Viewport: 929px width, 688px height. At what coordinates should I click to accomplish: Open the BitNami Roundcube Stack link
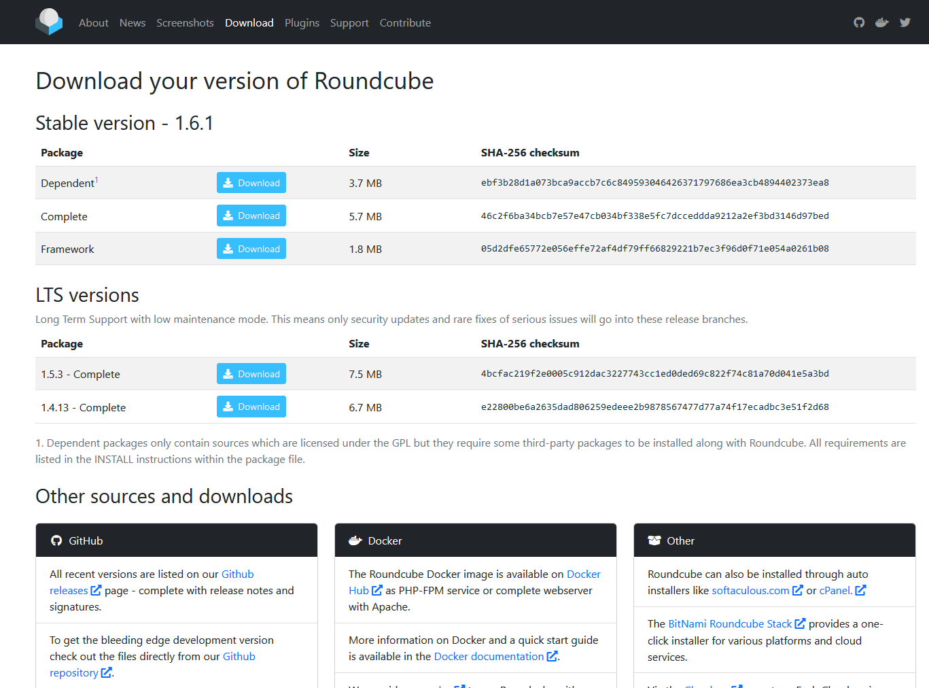730,623
